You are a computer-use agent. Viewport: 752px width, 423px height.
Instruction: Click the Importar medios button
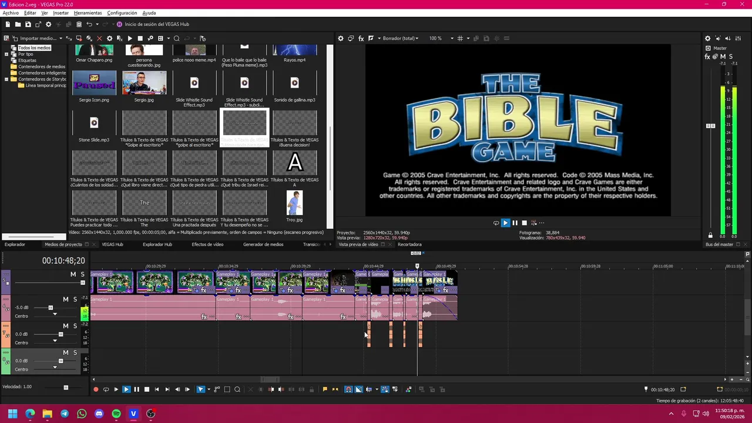35,38
